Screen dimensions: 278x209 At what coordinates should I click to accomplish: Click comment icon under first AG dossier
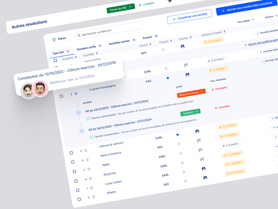[x=88, y=119]
